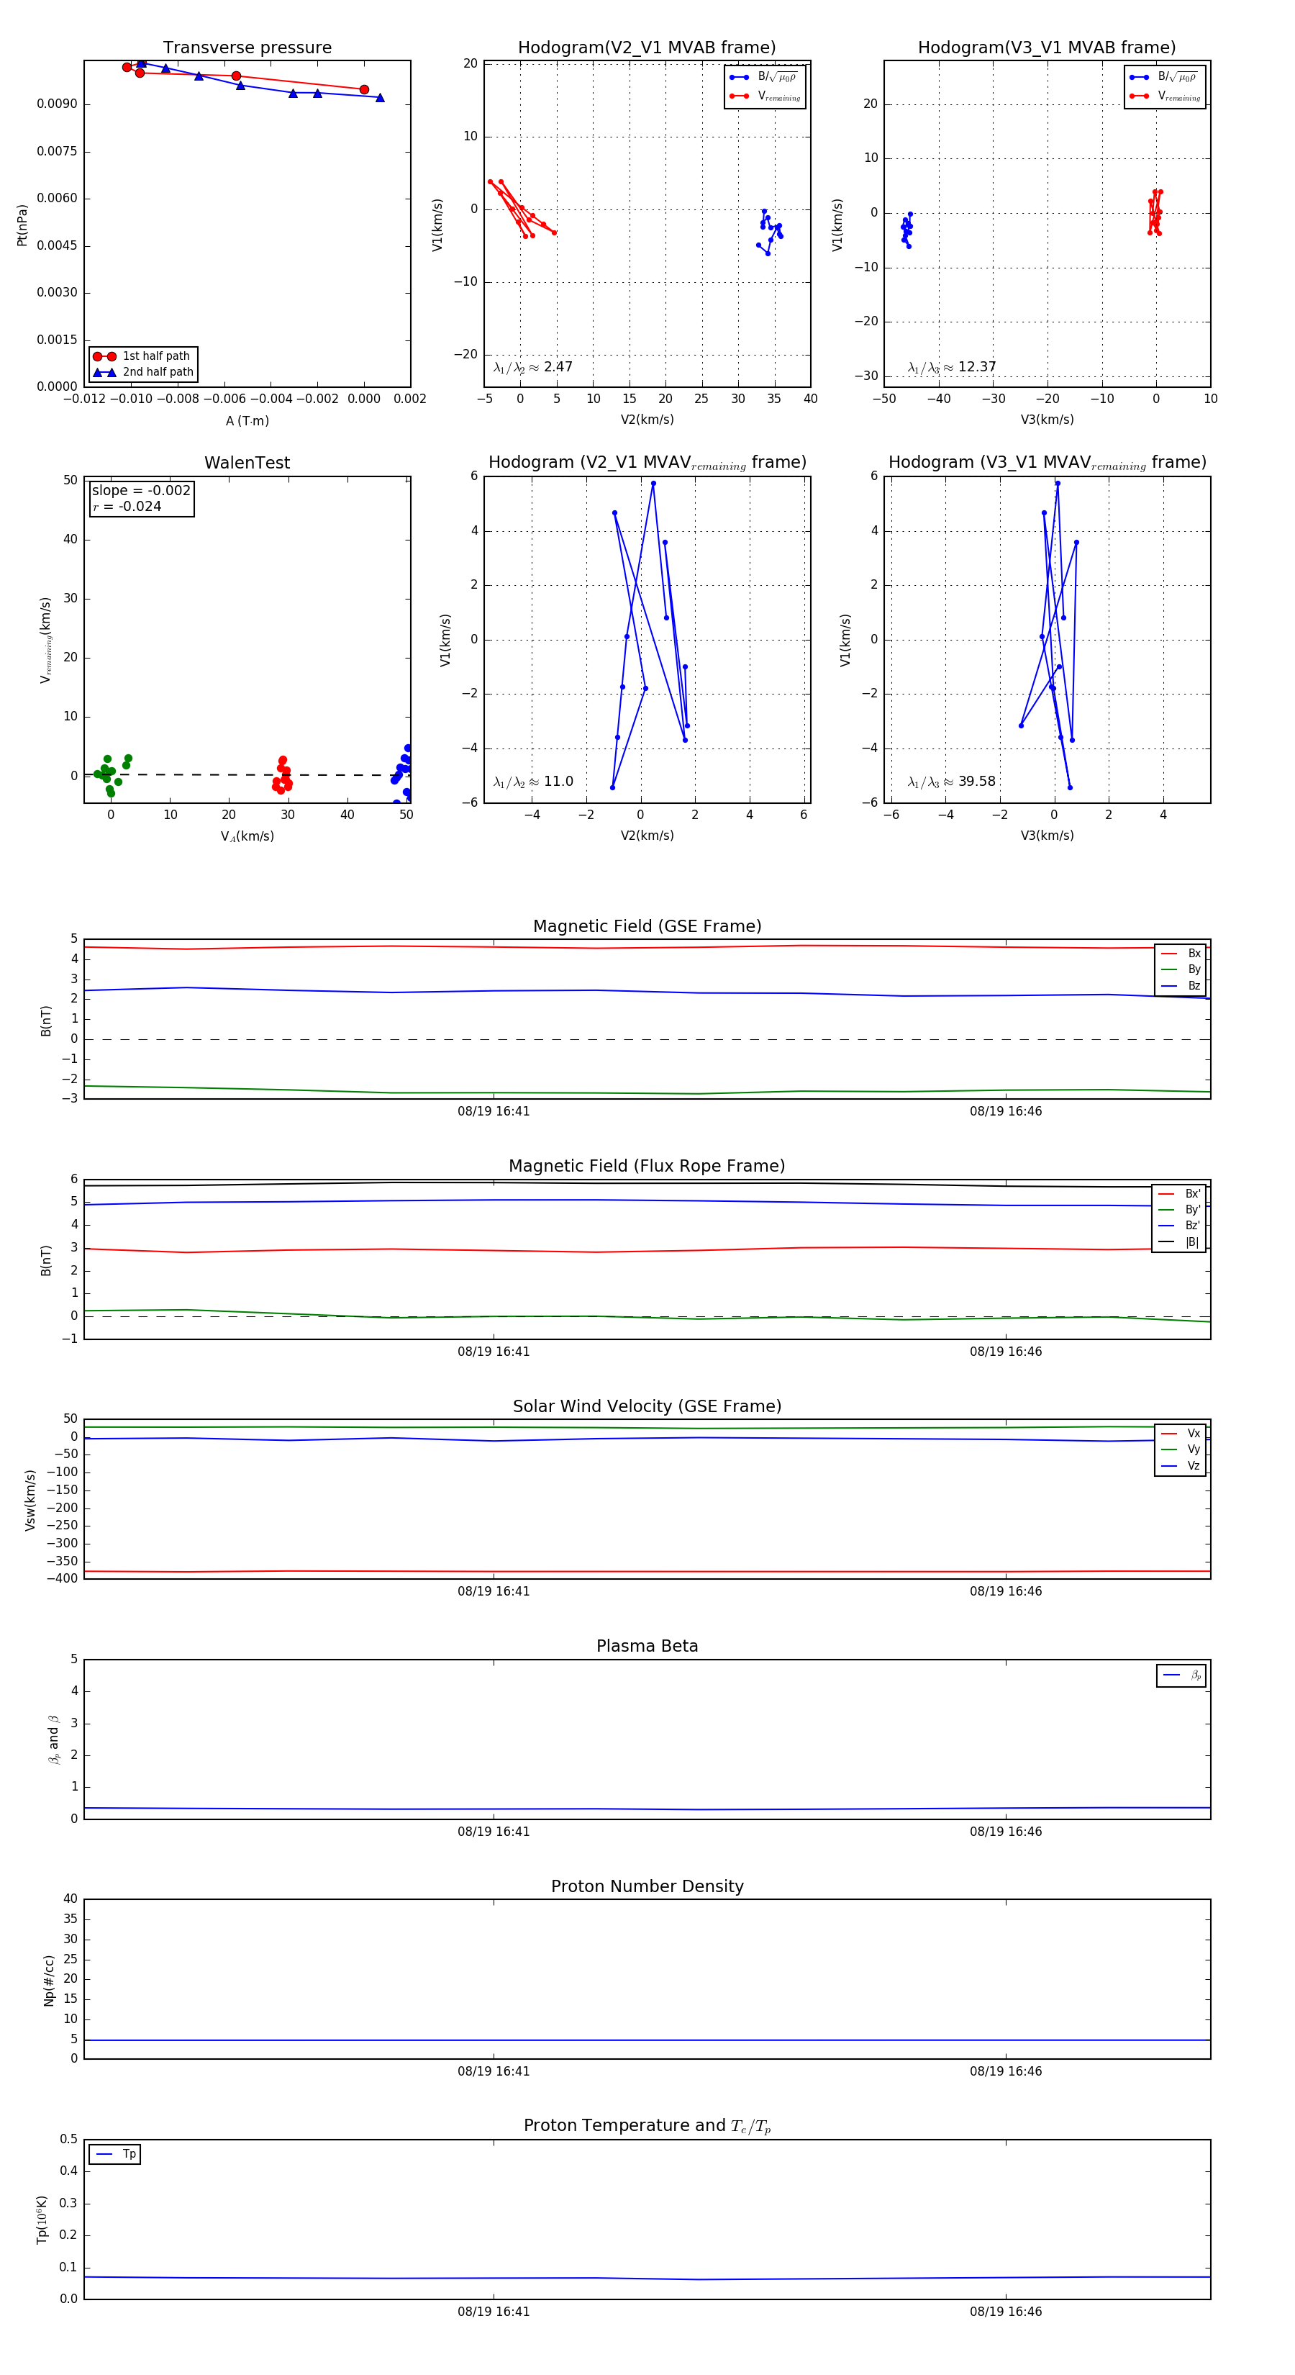Click the 'Hodogram (V2_V1 MVAV remaining frame)' title
1295x2375 pixels.
click(x=647, y=463)
